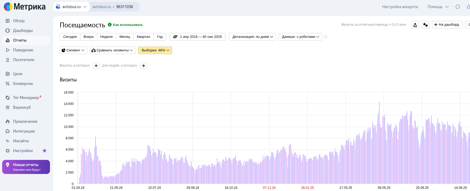Viewport: 470px width, 191px height.
Task: Click the export icon in report header
Action: 415,25
